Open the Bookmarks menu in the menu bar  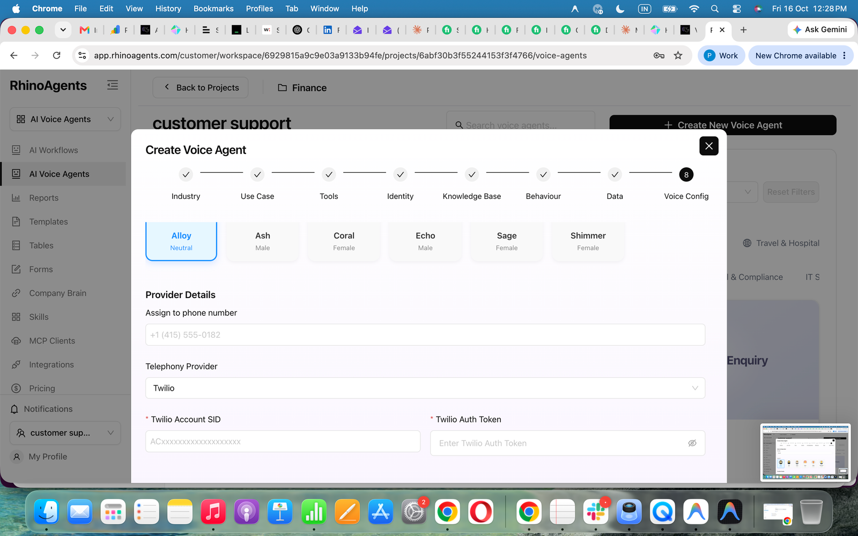pos(213,9)
